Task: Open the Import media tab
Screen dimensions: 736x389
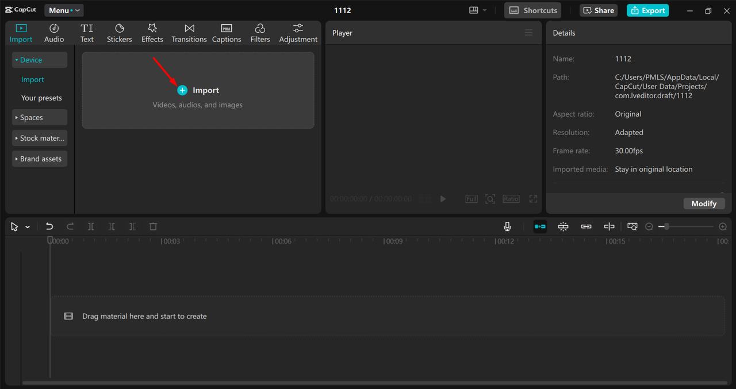Action: [21, 33]
